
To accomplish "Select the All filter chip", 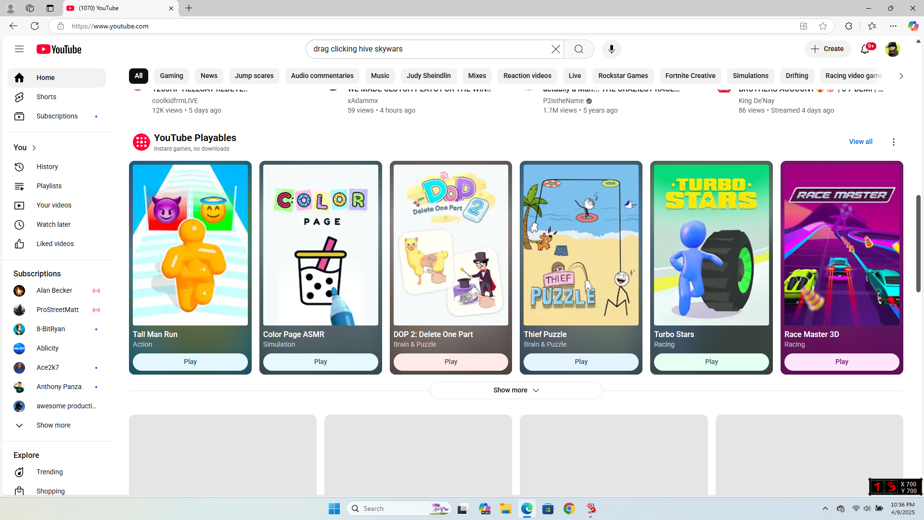I will pyautogui.click(x=139, y=76).
